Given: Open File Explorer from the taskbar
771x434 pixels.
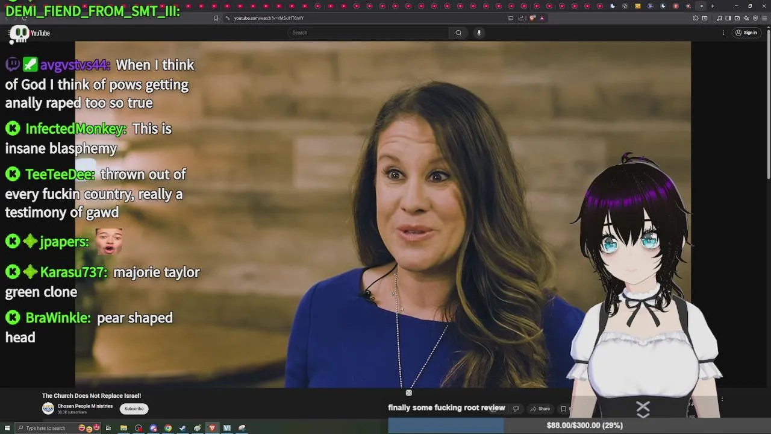Looking at the screenshot, I should [x=123, y=428].
